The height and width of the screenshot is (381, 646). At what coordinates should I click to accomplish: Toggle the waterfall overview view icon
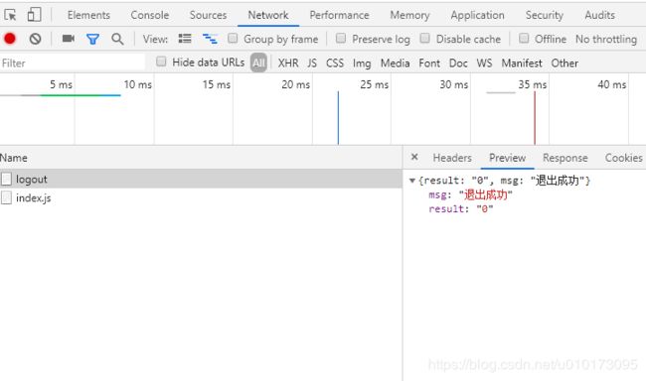(210, 39)
